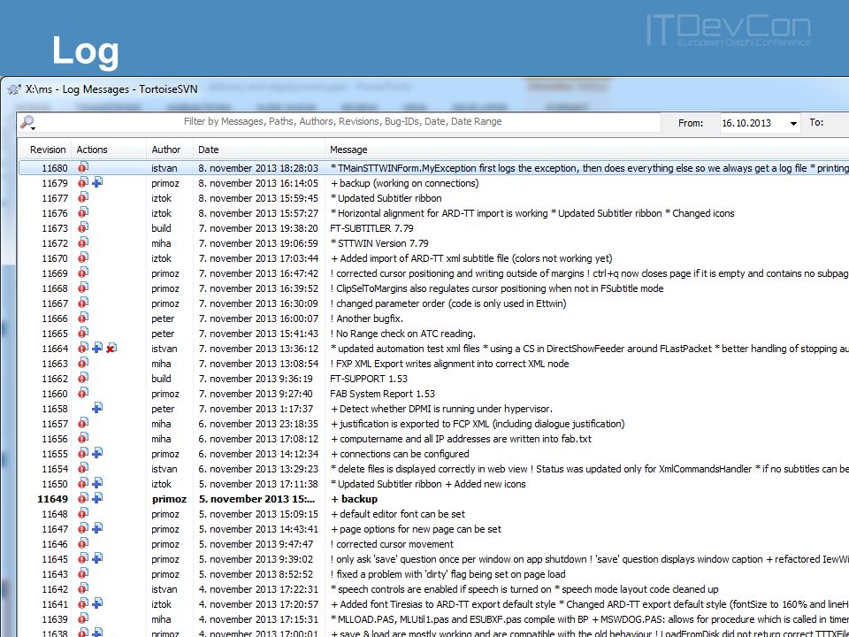
Task: Select the row '+ connections can be configured'
Action: [x=433, y=454]
